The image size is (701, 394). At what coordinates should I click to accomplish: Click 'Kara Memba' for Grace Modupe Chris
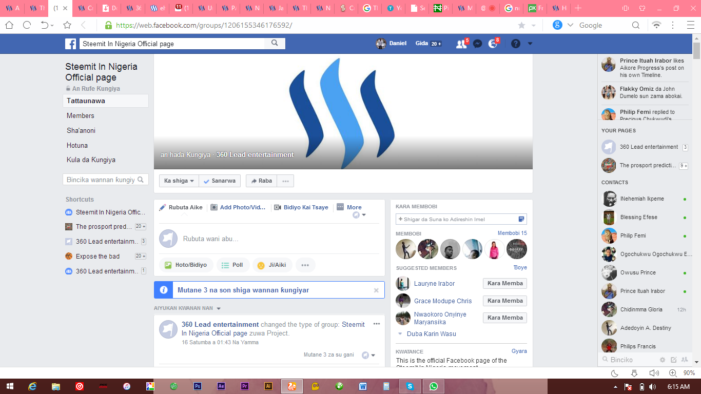click(x=505, y=301)
